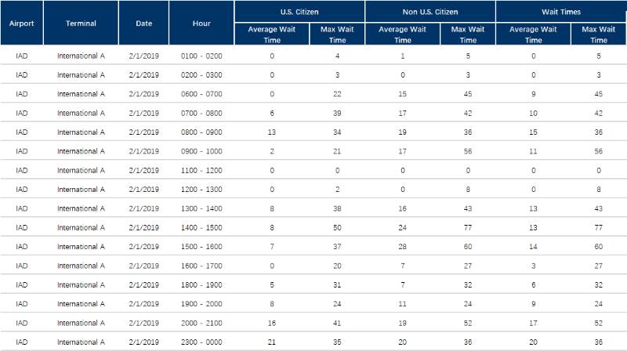Select the 1400 - 1500 hour cell
The image size is (627, 351).
pos(201,227)
